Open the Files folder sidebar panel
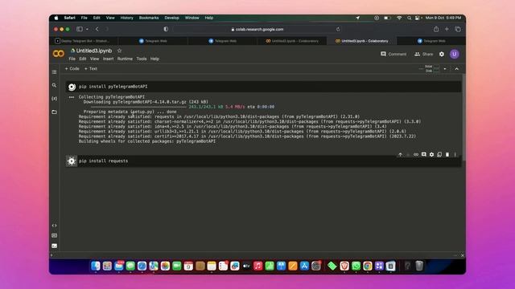 54,112
